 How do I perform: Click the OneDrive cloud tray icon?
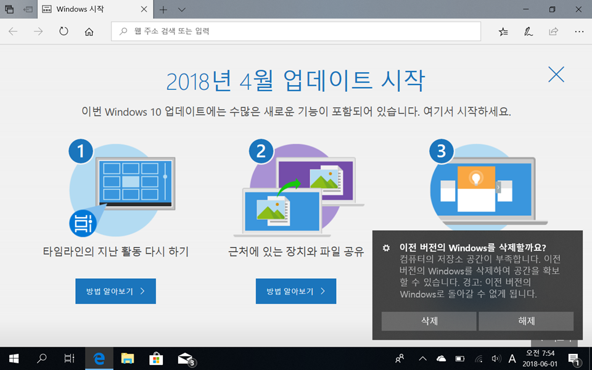441,358
